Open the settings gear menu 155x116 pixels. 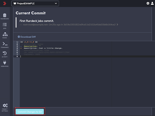(x=148, y=3)
